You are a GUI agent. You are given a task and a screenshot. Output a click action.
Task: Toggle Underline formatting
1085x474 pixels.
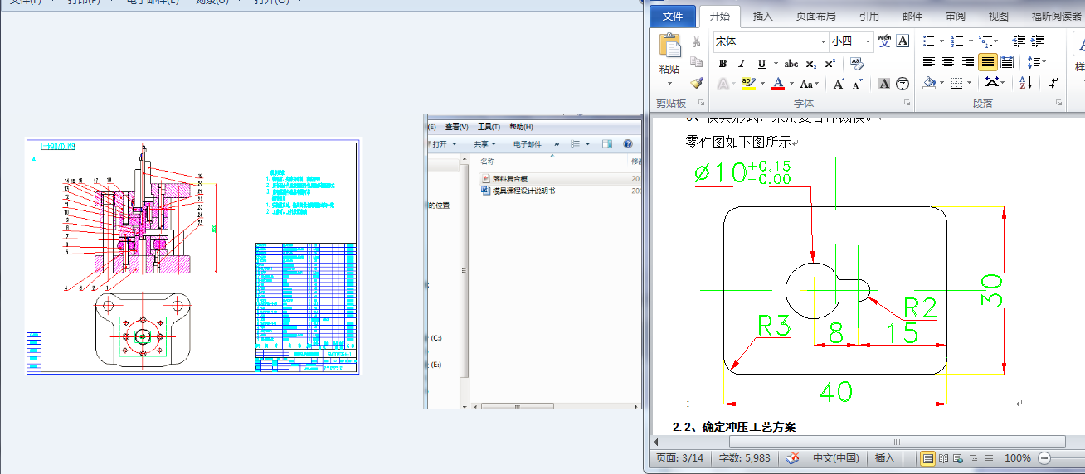(761, 63)
